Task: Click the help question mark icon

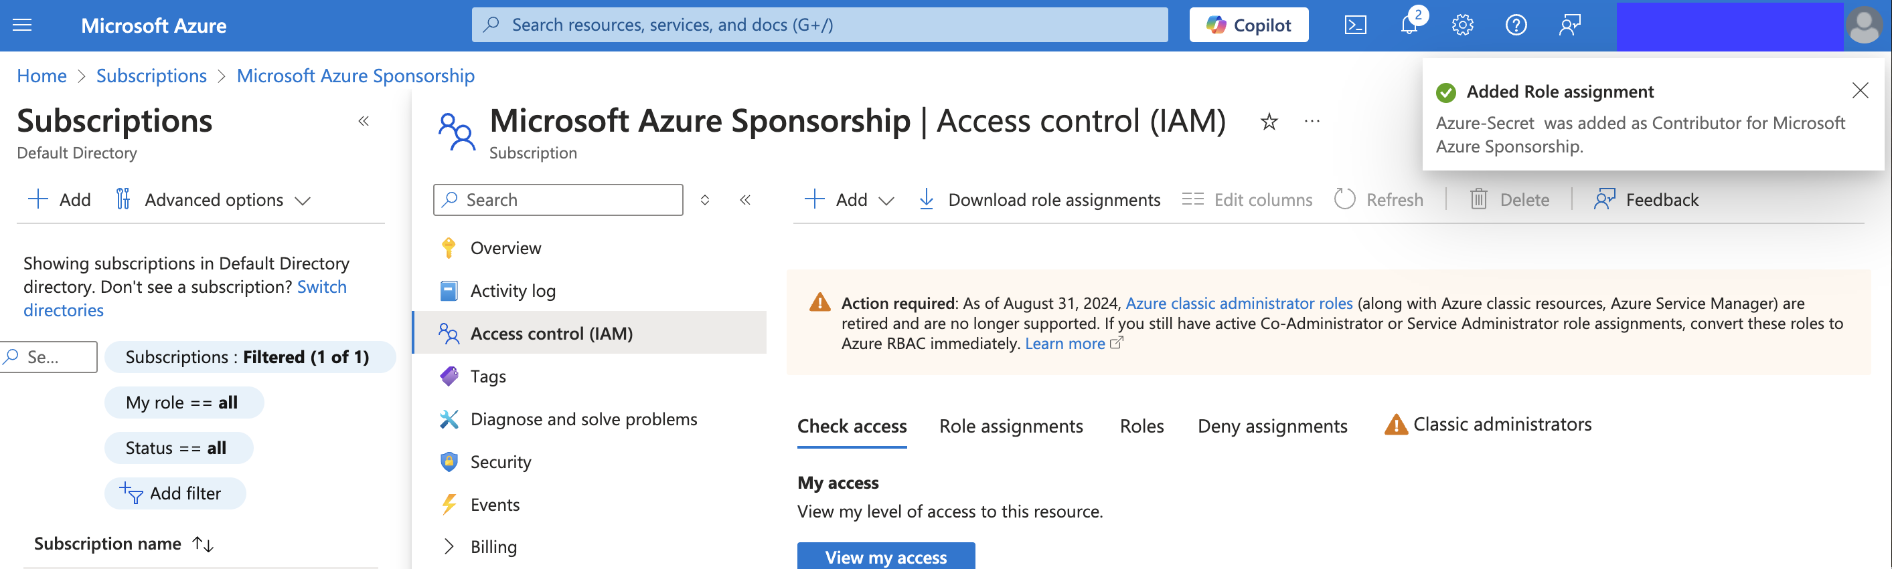Action: tap(1516, 25)
